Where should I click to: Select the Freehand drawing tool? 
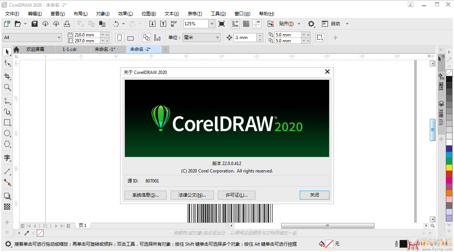point(7,100)
